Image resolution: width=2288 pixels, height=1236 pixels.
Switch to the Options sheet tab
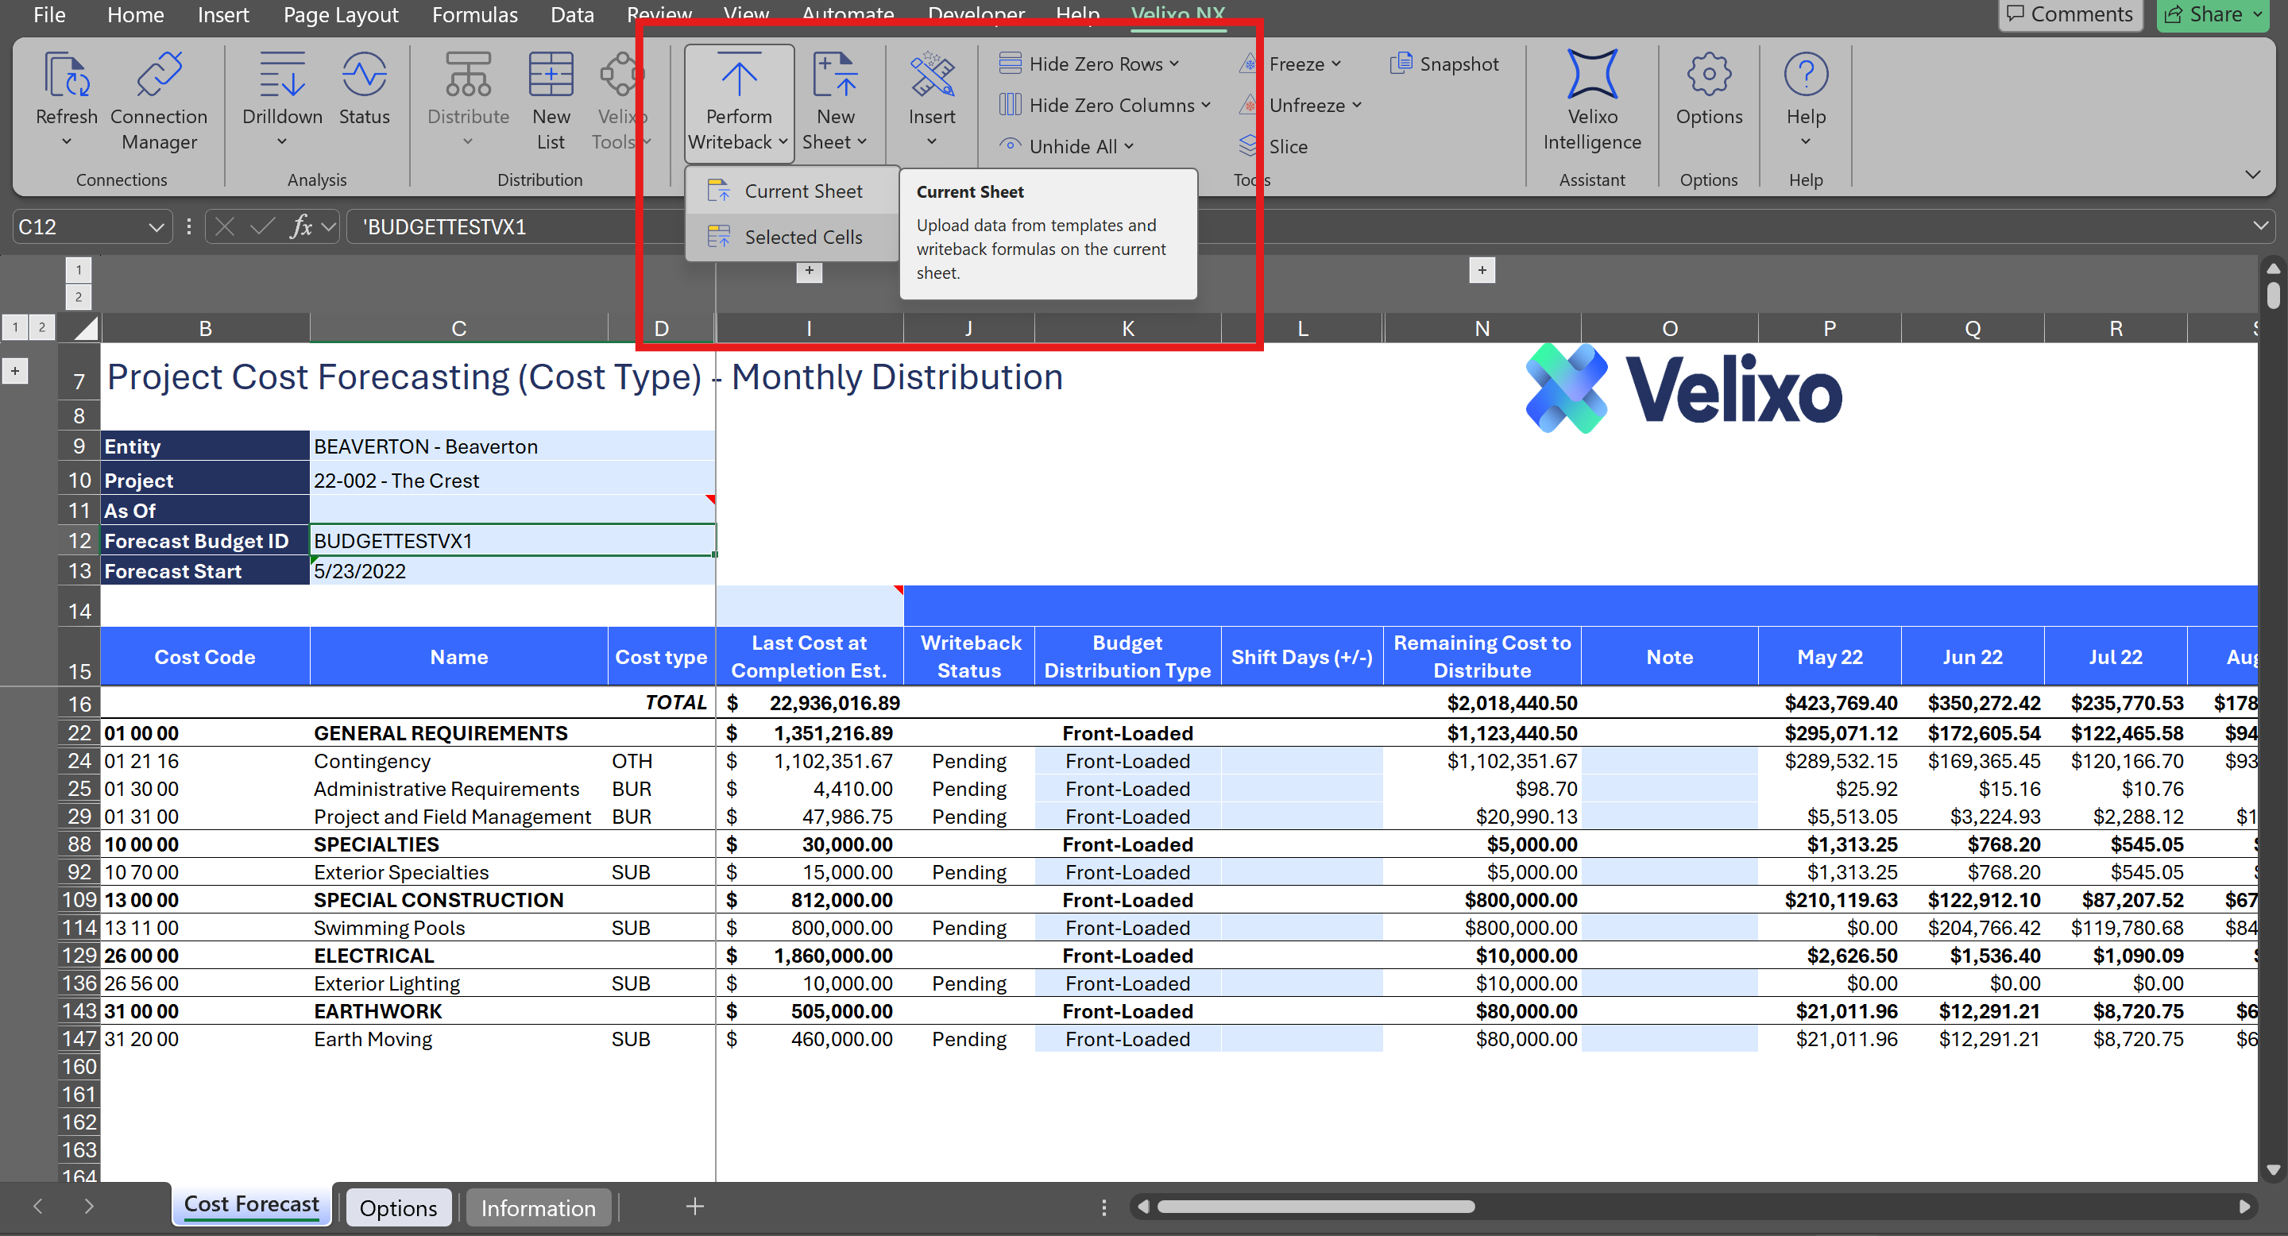point(398,1207)
